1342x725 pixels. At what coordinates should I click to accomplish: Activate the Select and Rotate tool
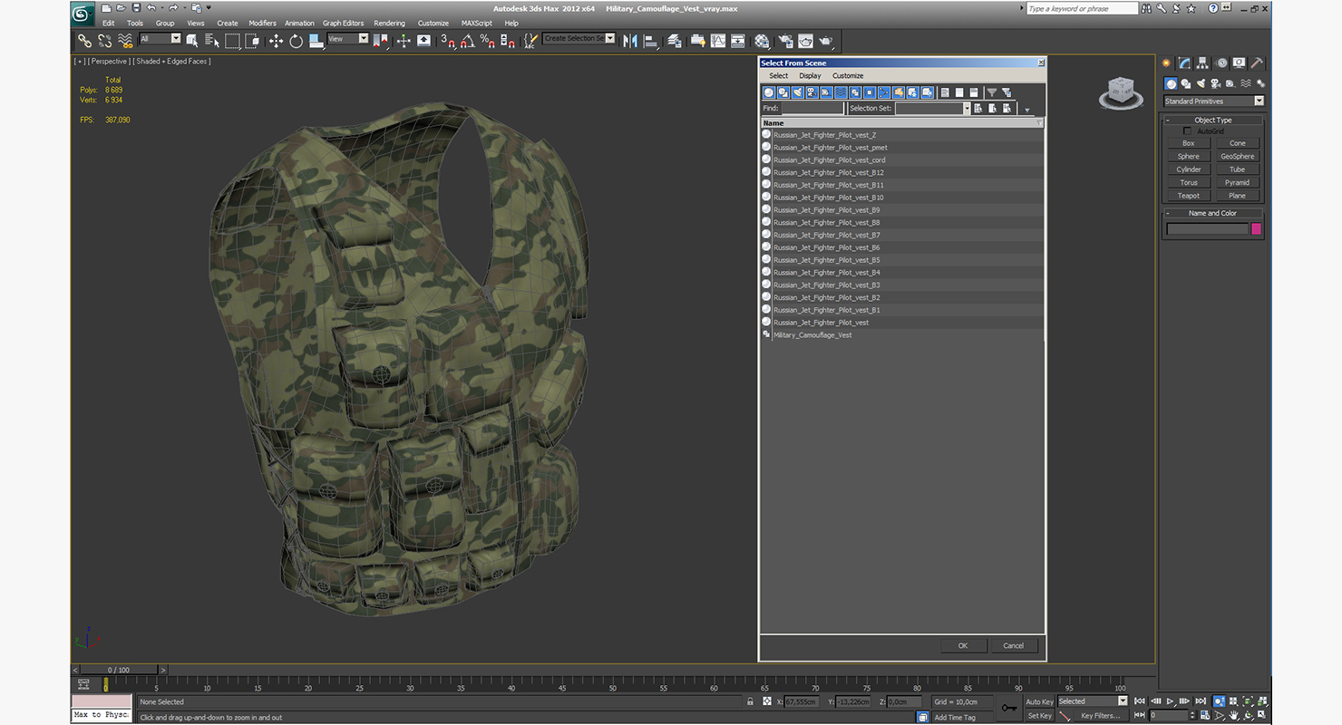[x=296, y=41]
